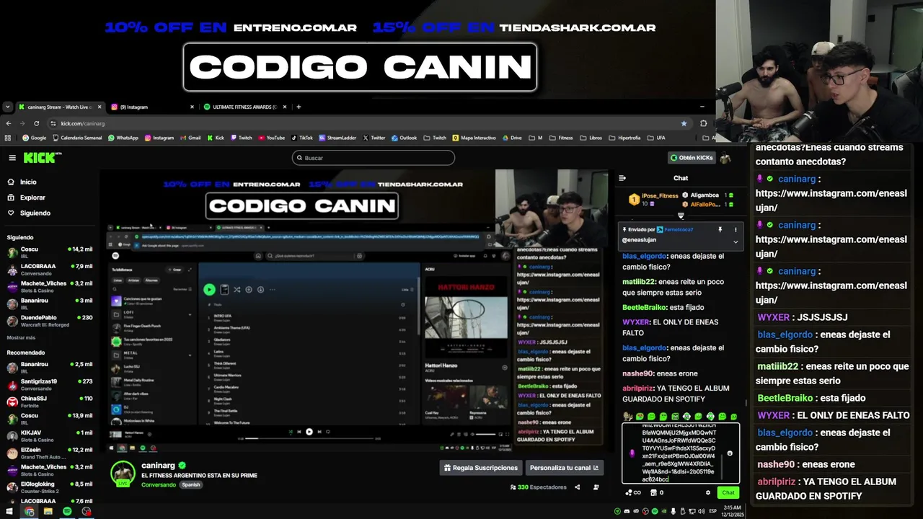The image size is (923, 519).
Task: Reload the current page
Action: (x=36, y=123)
